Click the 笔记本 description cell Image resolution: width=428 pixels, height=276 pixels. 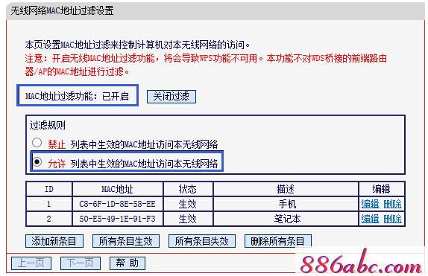286,219
